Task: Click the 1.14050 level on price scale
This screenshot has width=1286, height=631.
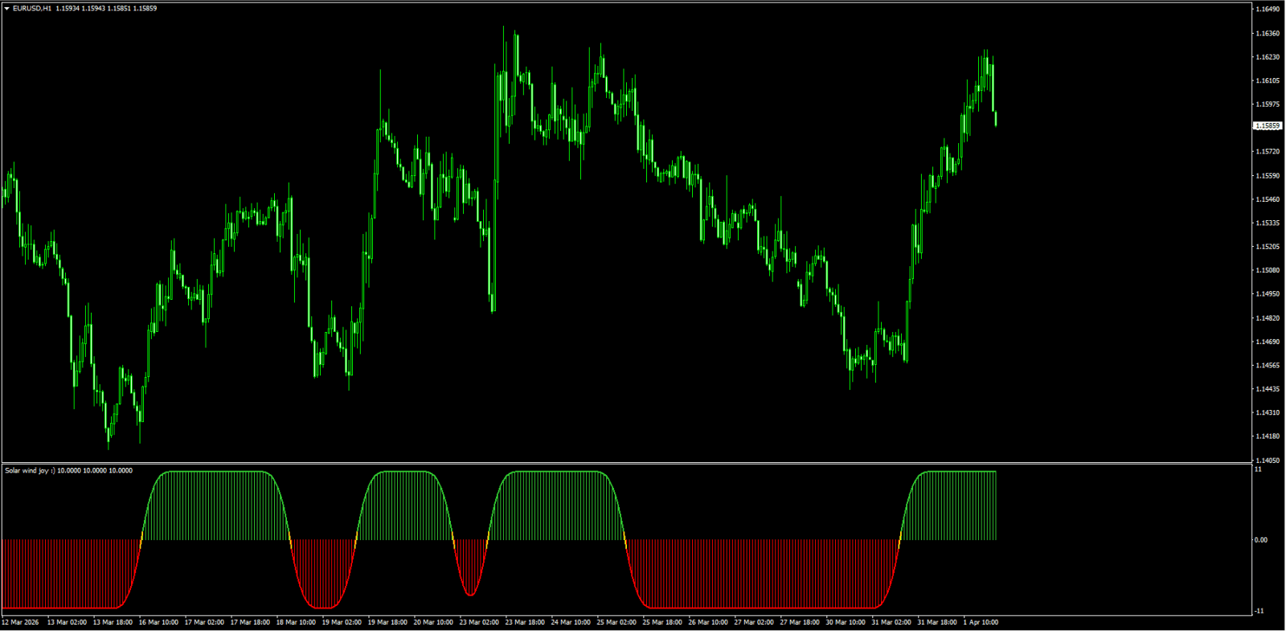Action: [x=1268, y=461]
